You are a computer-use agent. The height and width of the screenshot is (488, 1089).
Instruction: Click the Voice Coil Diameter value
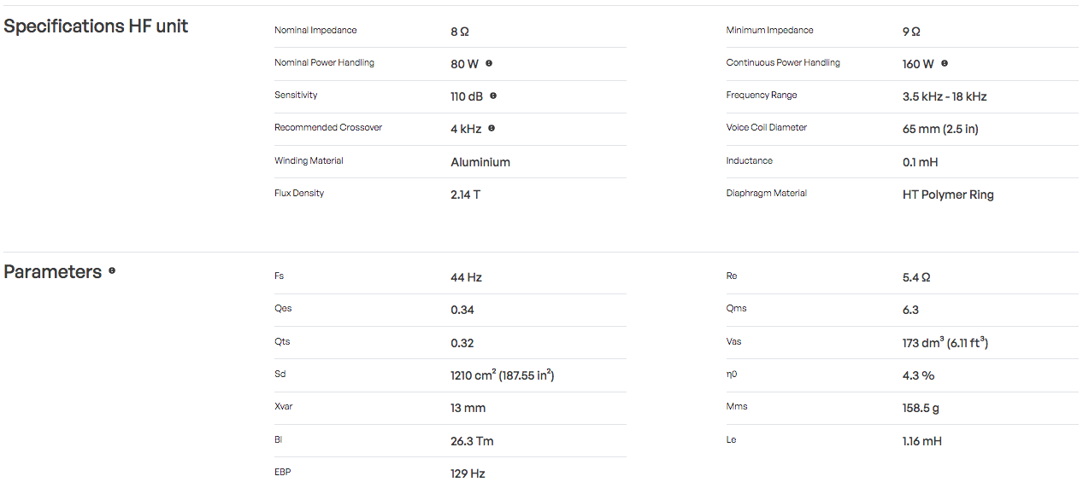click(940, 129)
